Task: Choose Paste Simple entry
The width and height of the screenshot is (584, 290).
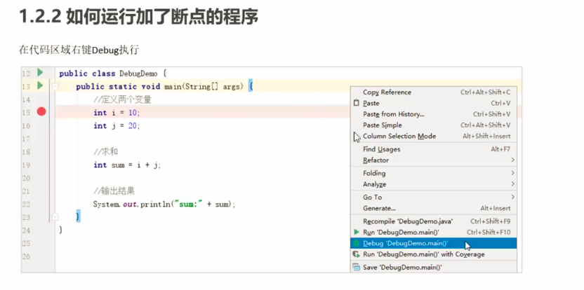Action: pos(434,125)
